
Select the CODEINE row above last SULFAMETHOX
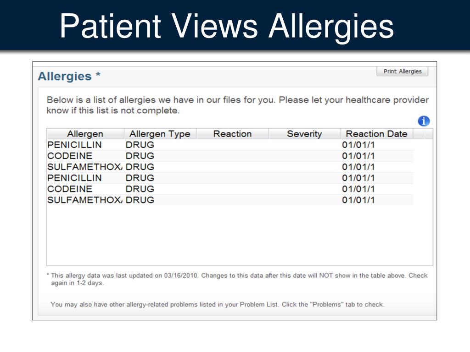point(230,189)
